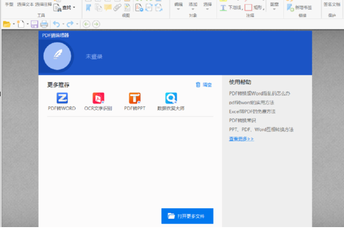This screenshot has width=344, height=230.
Task: Open PDF转PPT converter
Action: 134,101
